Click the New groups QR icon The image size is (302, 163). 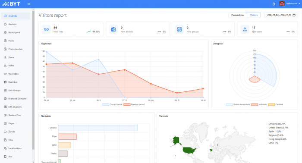click(179, 29)
